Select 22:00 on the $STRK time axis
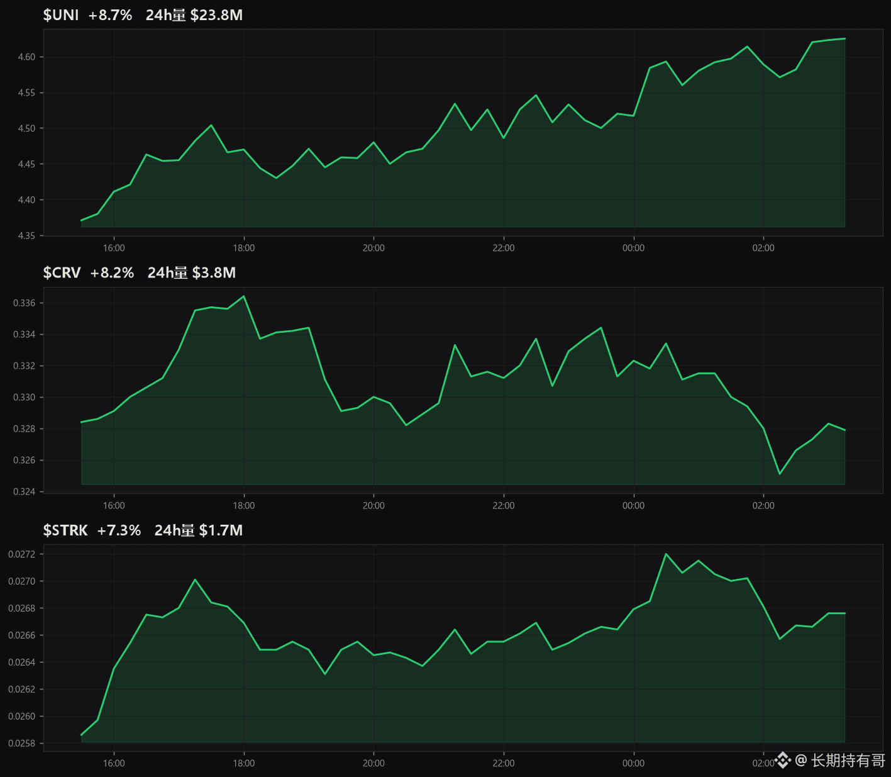The image size is (891, 777). [x=504, y=763]
